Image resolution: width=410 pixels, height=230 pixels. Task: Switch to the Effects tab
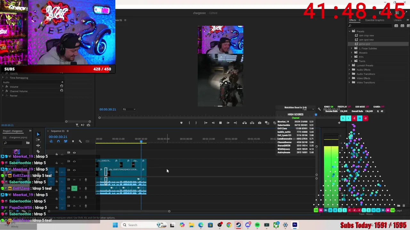tap(352, 20)
